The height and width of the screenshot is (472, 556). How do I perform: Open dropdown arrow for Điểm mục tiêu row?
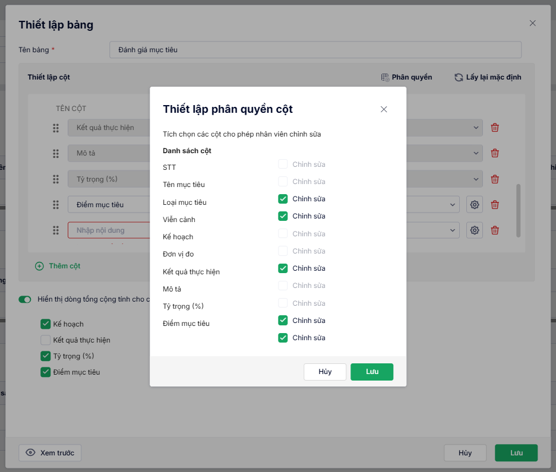453,205
